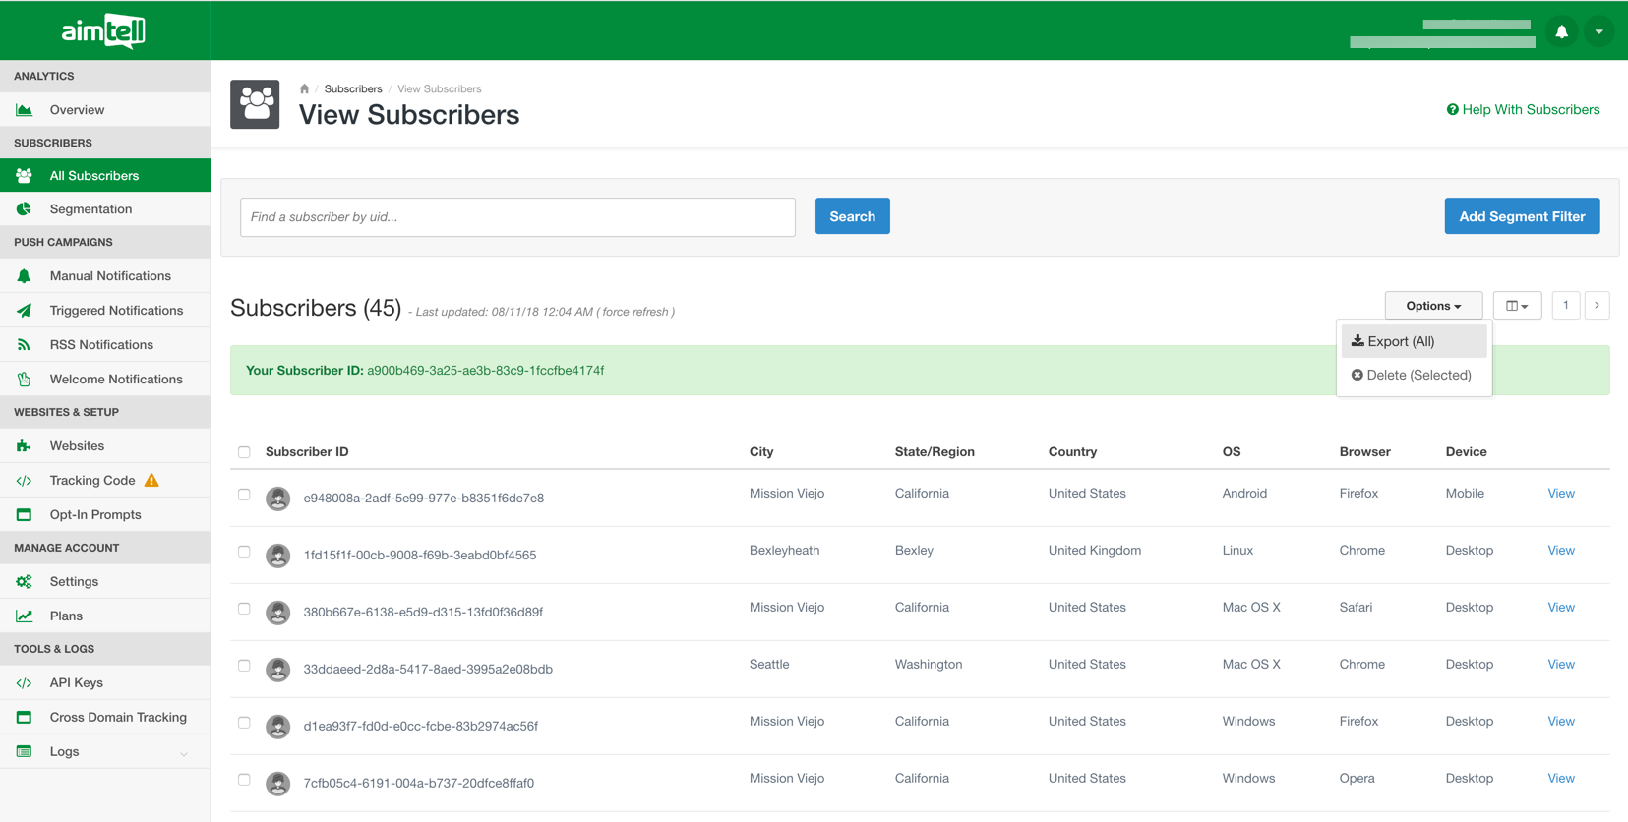View subscriber 1fd15f1f details
The width and height of the screenshot is (1628, 822).
point(1561,551)
